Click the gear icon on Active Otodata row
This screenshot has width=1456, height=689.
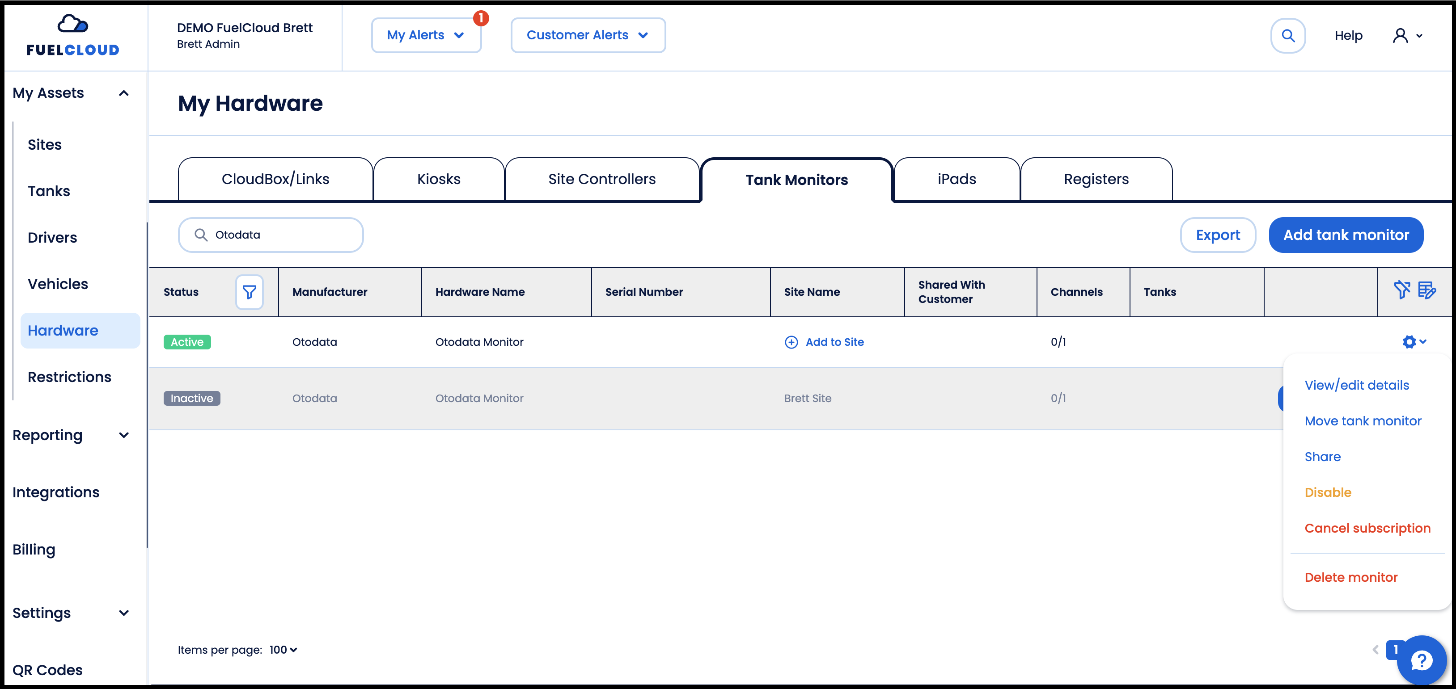point(1414,342)
